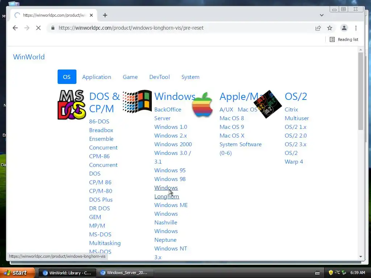
Task: Open the OS/2 1.x link
Action: (295, 127)
